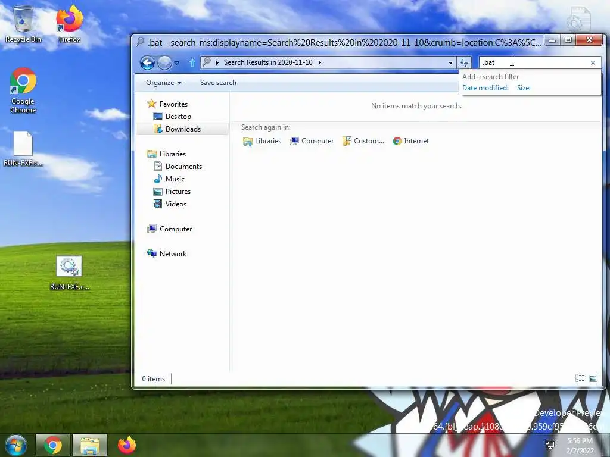Search again in Custom location
610x457 pixels.
click(x=363, y=141)
